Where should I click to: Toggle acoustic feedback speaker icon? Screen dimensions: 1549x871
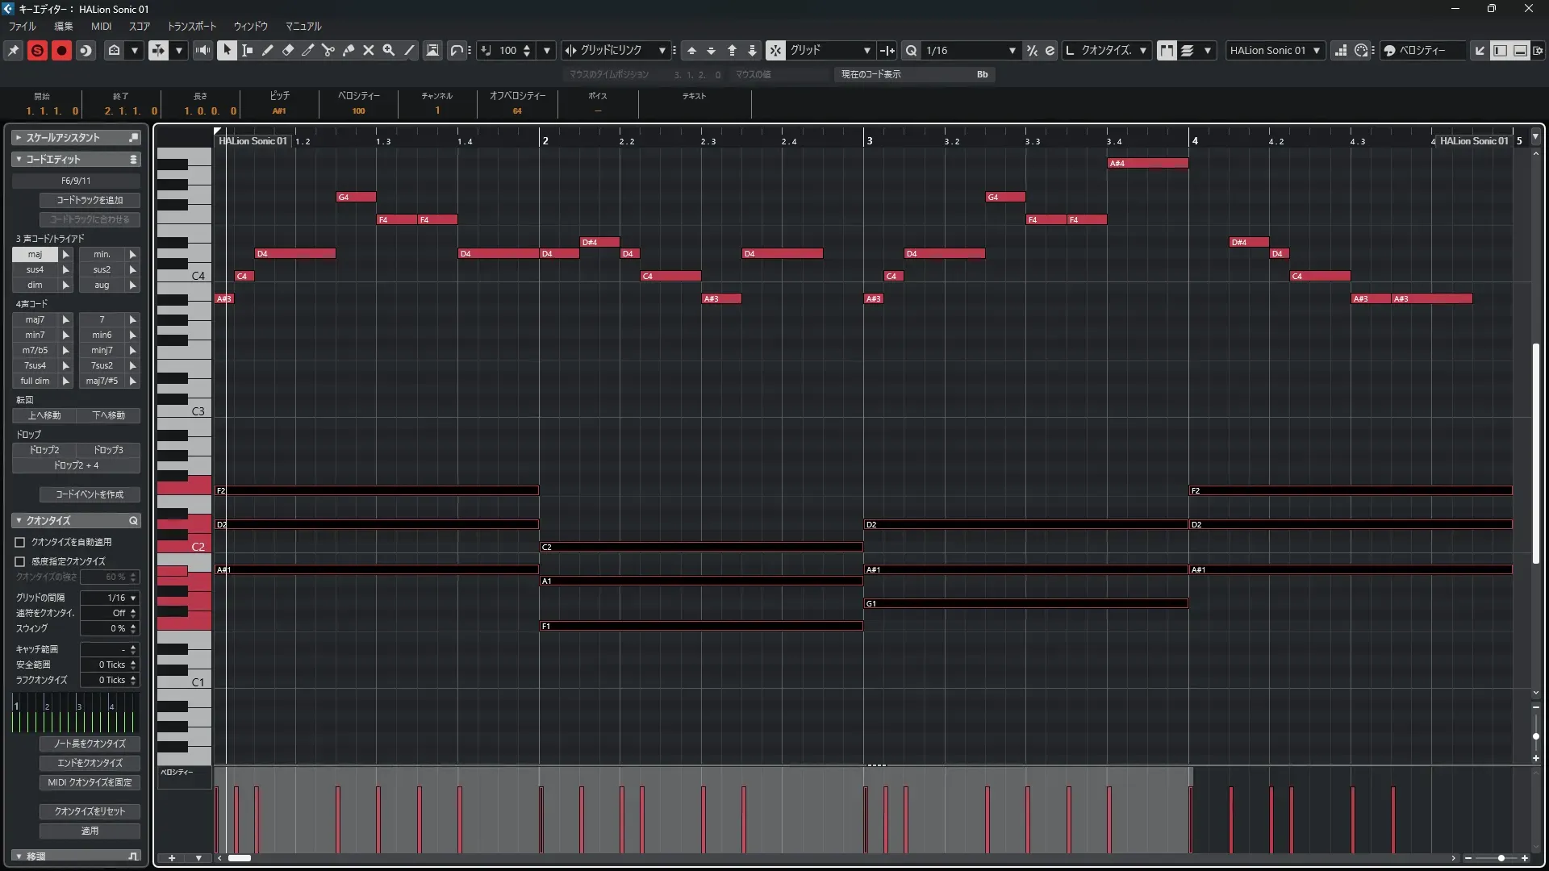(202, 50)
